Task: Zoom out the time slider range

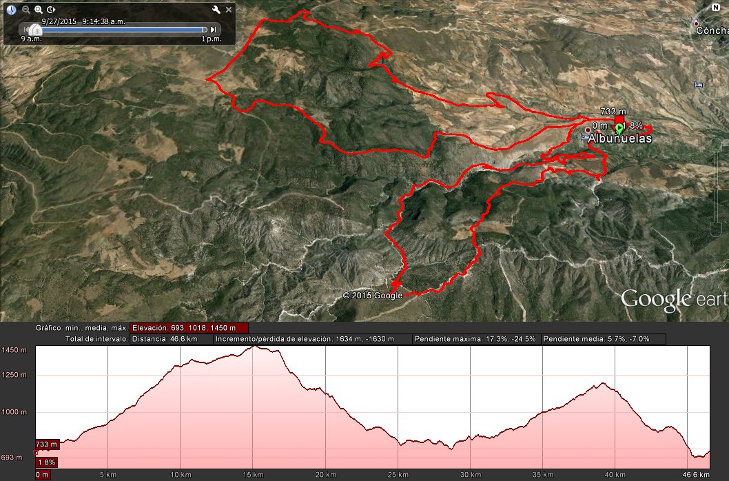Action: pos(25,10)
